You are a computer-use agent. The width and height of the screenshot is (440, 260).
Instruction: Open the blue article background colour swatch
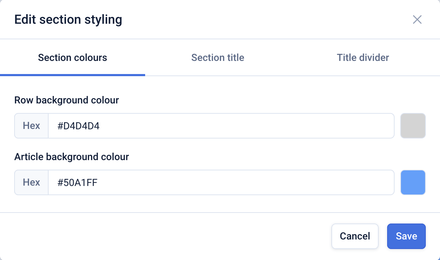coord(413,182)
